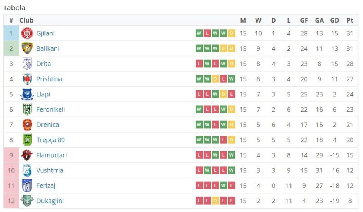Click the Llapi club crest icon
This screenshot has width=363, height=212.
pos(27,94)
